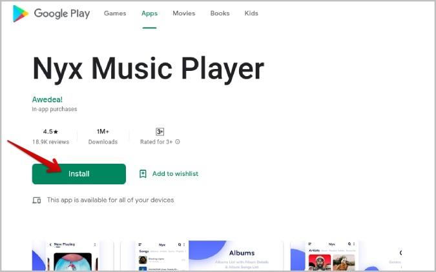Go to the Books tab
This screenshot has height=272, width=436.
(x=220, y=14)
